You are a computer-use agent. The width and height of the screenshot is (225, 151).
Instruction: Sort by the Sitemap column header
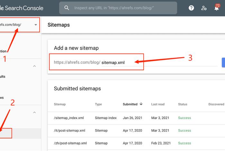point(60,104)
